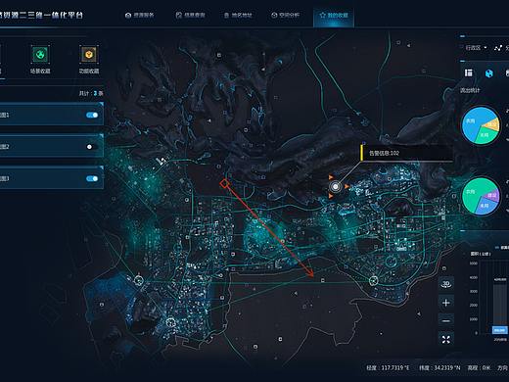
Task: Click the line chart icon beside 行政区
Action: [498, 48]
